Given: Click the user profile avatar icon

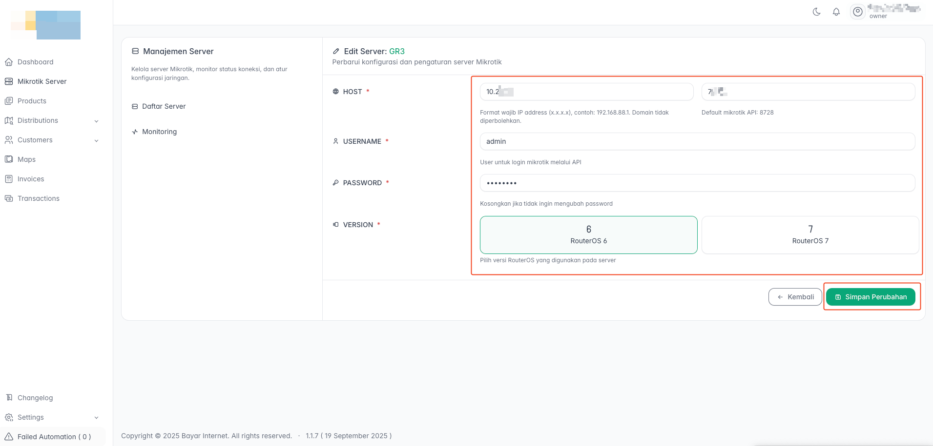Looking at the screenshot, I should point(857,12).
